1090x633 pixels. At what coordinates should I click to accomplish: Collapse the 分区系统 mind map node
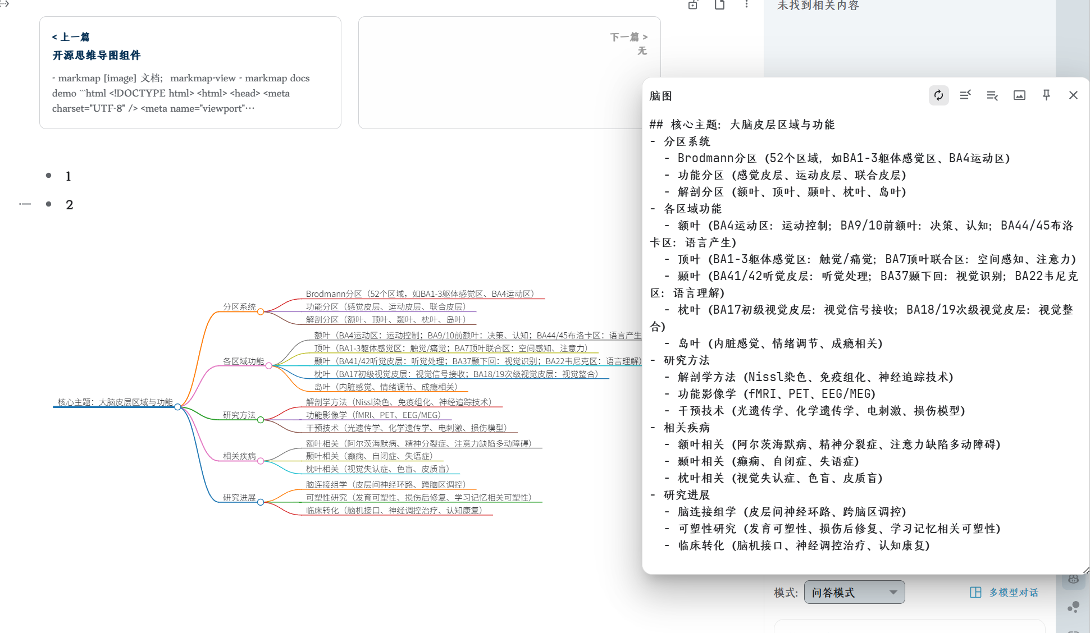261,311
